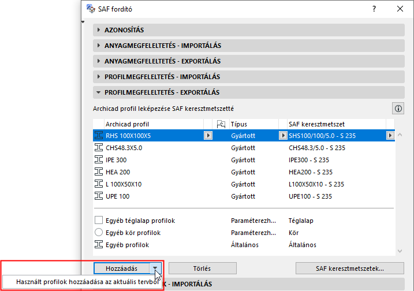Open the Hozzáadás dropdown arrow

[155, 268]
